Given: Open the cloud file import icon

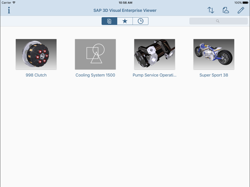Looking at the screenshot, I should coord(226,10).
